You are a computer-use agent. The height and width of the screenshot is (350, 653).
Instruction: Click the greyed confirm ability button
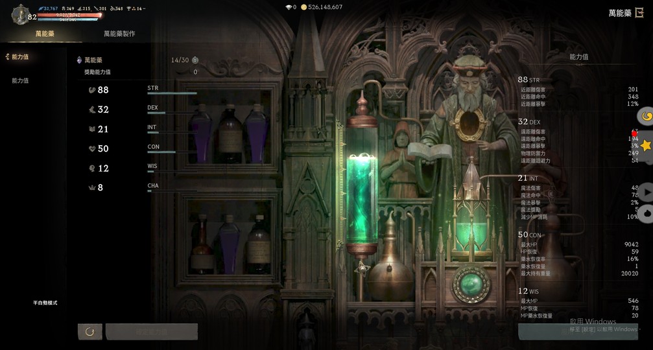pyautogui.click(x=152, y=332)
